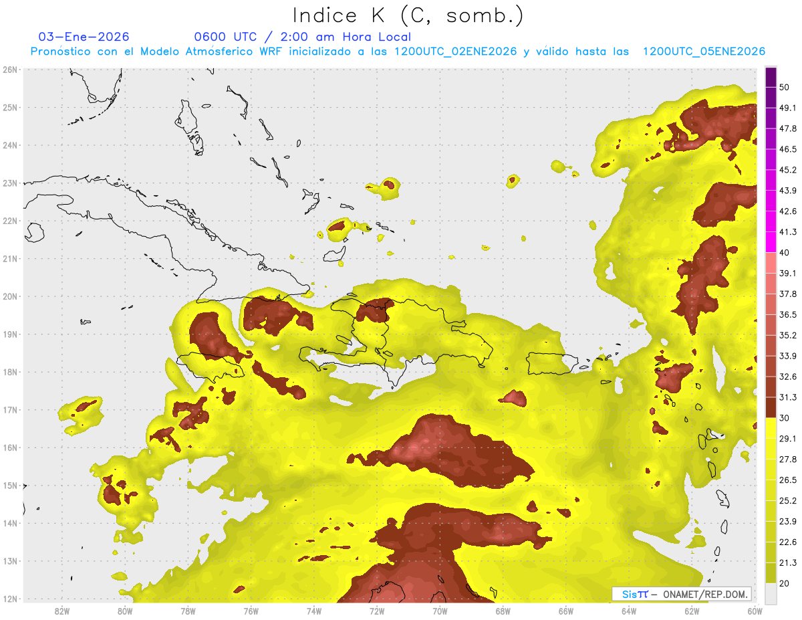802x620 pixels.
Task: Click the 17N latitude label
Action: click(x=10, y=410)
